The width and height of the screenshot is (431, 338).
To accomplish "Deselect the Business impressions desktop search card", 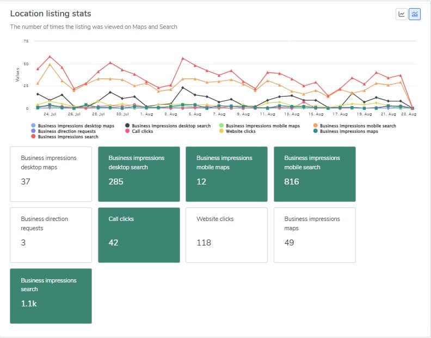I will pyautogui.click(x=139, y=174).
